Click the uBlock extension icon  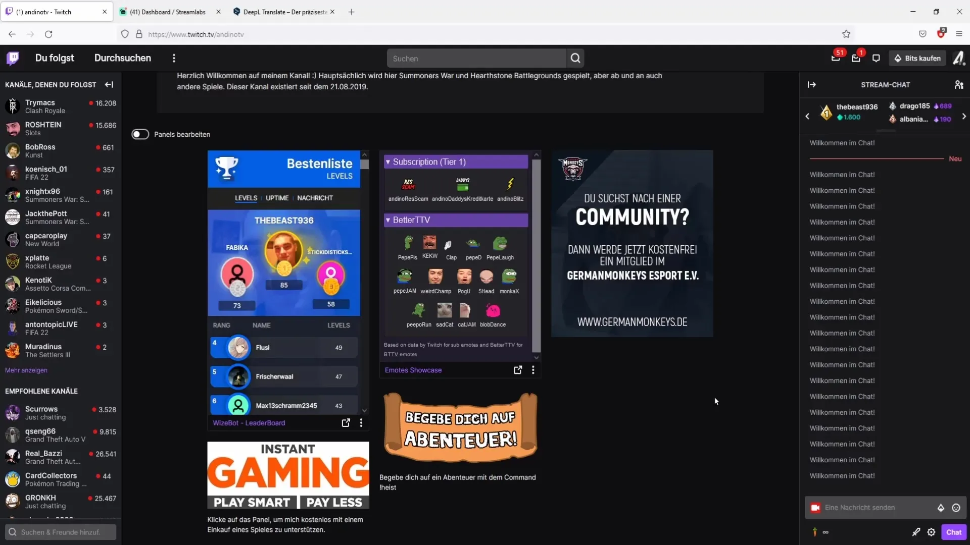pos(941,33)
